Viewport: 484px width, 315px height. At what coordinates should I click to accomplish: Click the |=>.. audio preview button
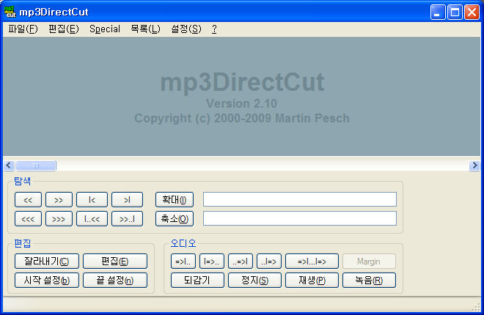pyautogui.click(x=212, y=262)
